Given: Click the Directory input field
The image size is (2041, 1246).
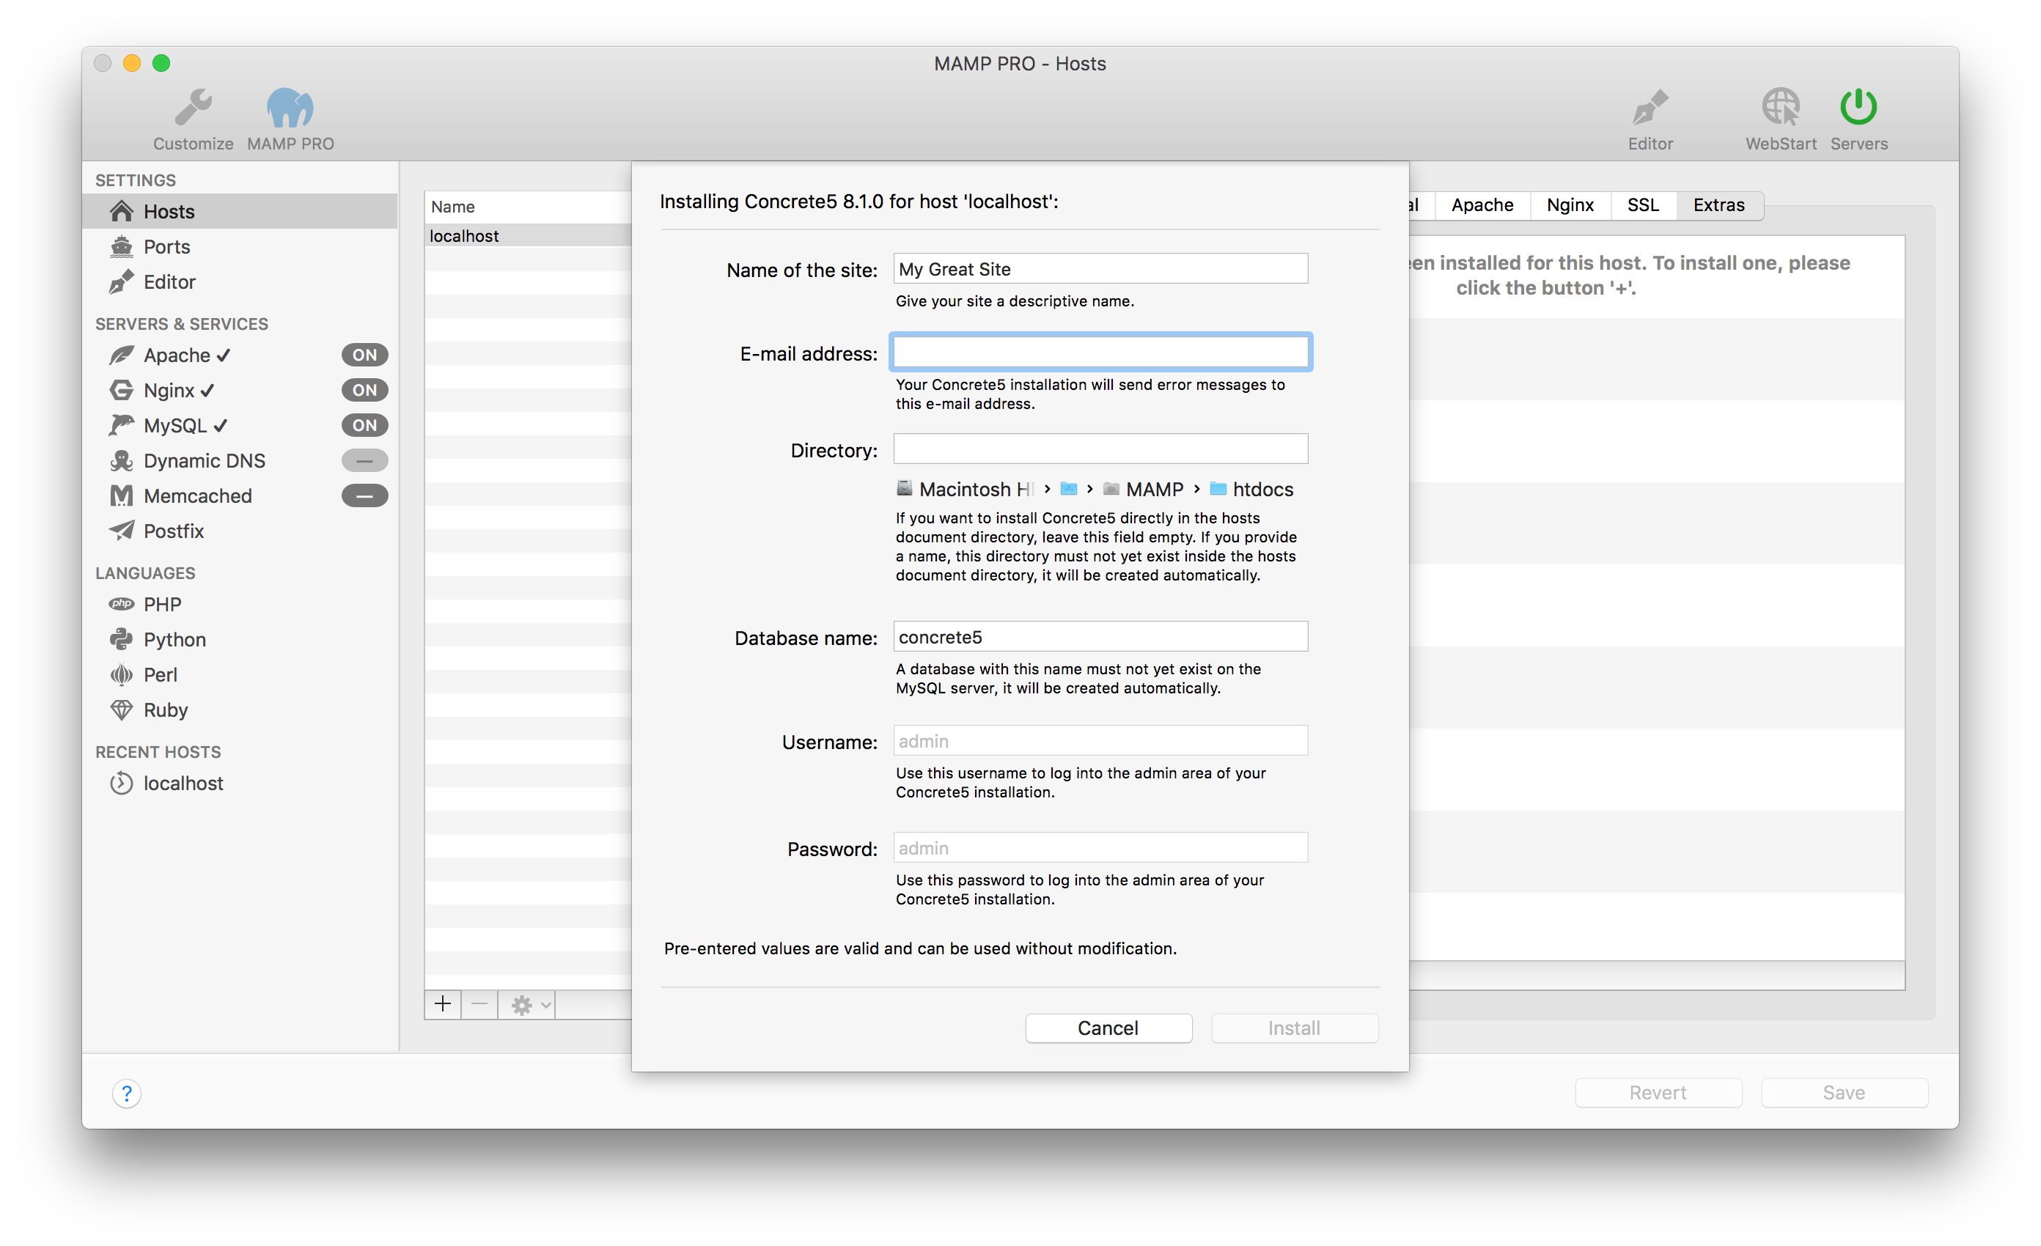Looking at the screenshot, I should [1101, 449].
